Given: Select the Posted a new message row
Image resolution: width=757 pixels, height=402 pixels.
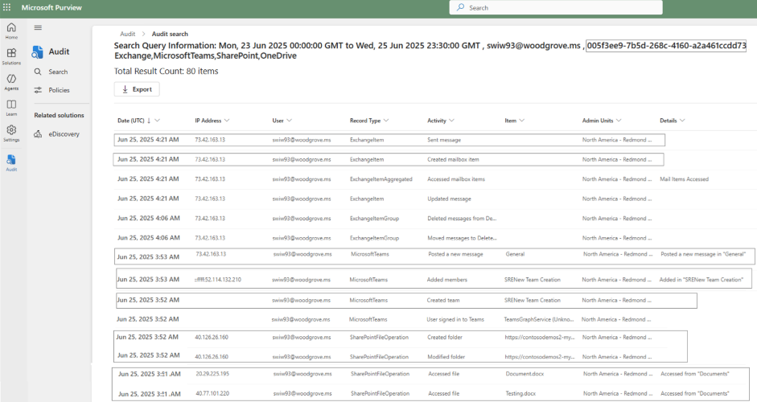Looking at the screenshot, I should tap(434, 256).
